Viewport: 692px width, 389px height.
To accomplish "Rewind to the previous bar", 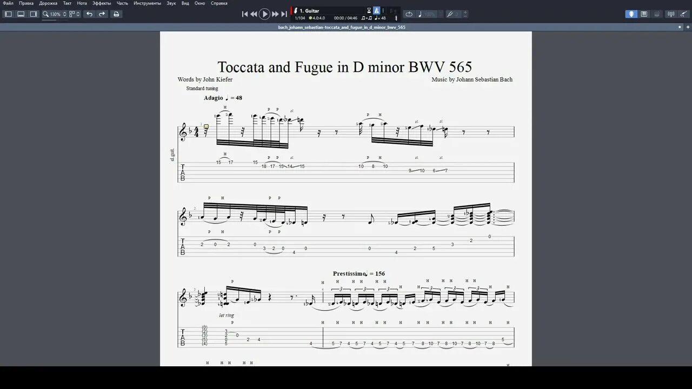I will (254, 14).
